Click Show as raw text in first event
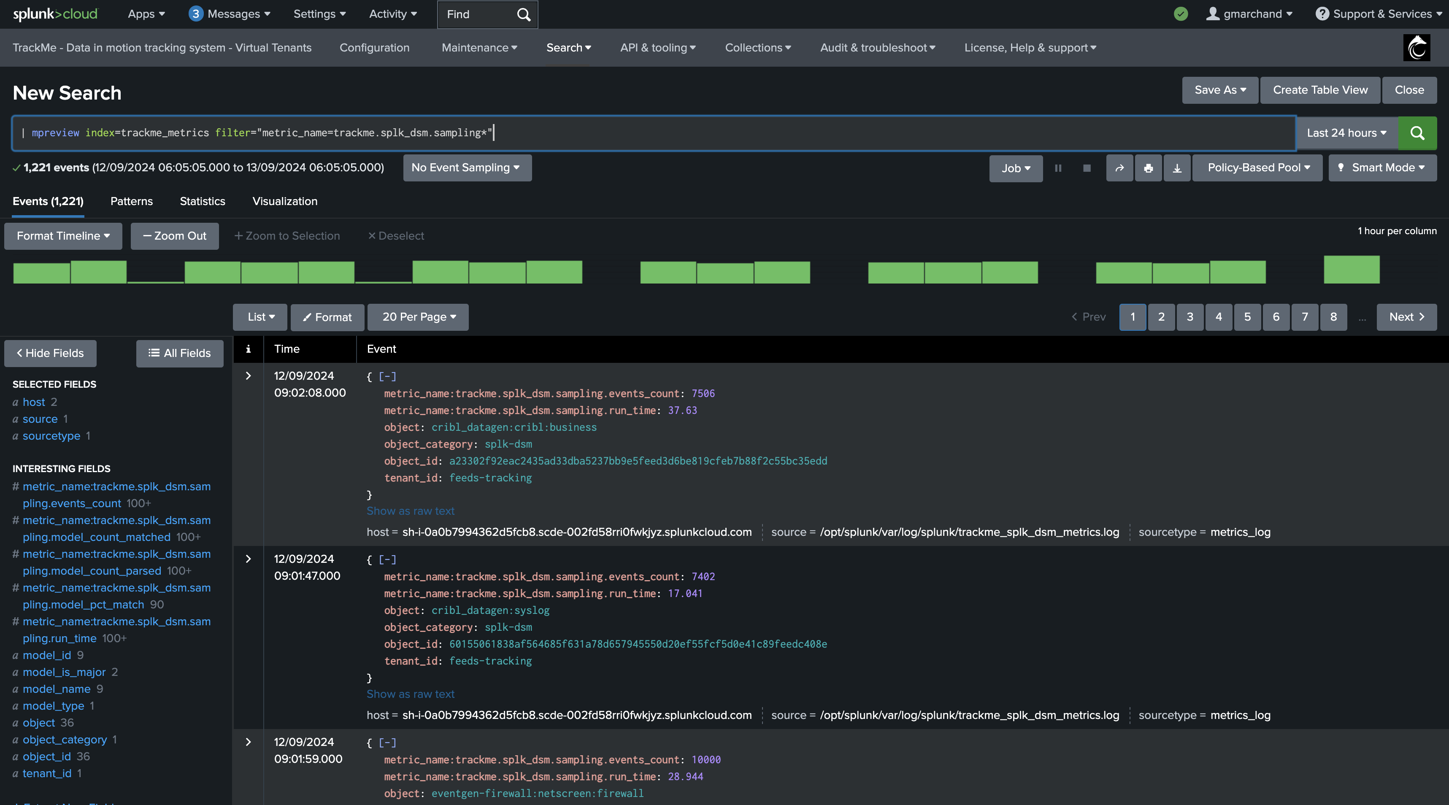Image resolution: width=1449 pixels, height=805 pixels. pyautogui.click(x=410, y=511)
